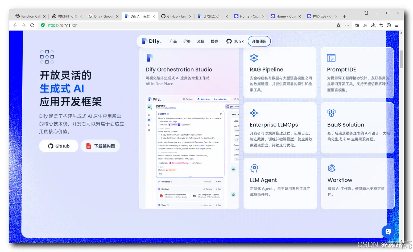Click the BaaS Solution card title
Viewport: 413px width, 252px height.
346,125
